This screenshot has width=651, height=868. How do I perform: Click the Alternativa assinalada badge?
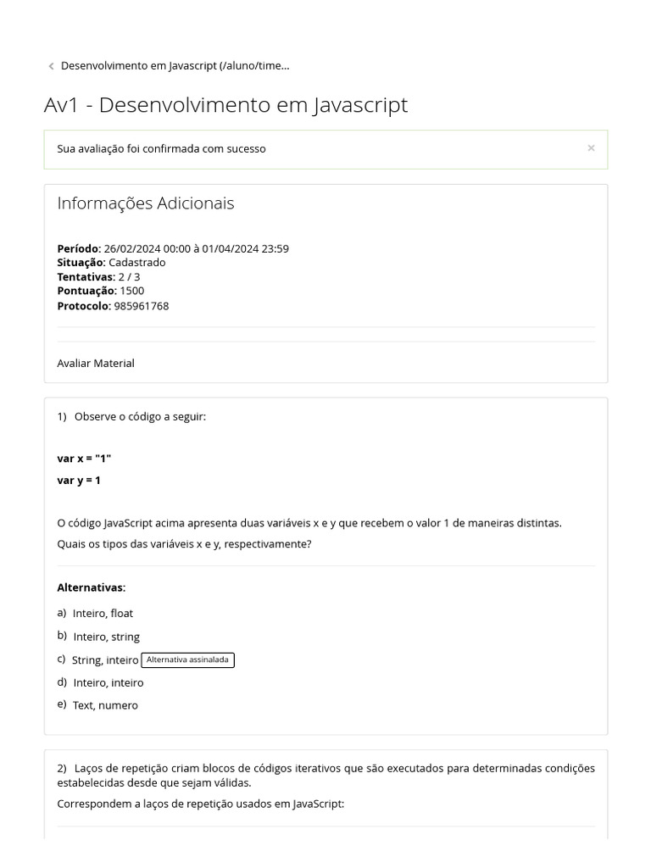pyautogui.click(x=187, y=659)
